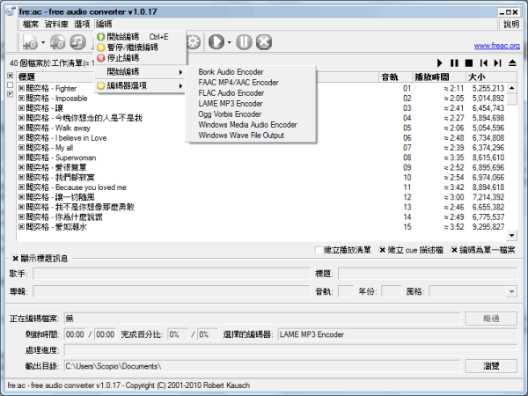The height and width of the screenshot is (396, 528).
Task: Toggle checkbox for the Superwoman track
Action: point(21,158)
